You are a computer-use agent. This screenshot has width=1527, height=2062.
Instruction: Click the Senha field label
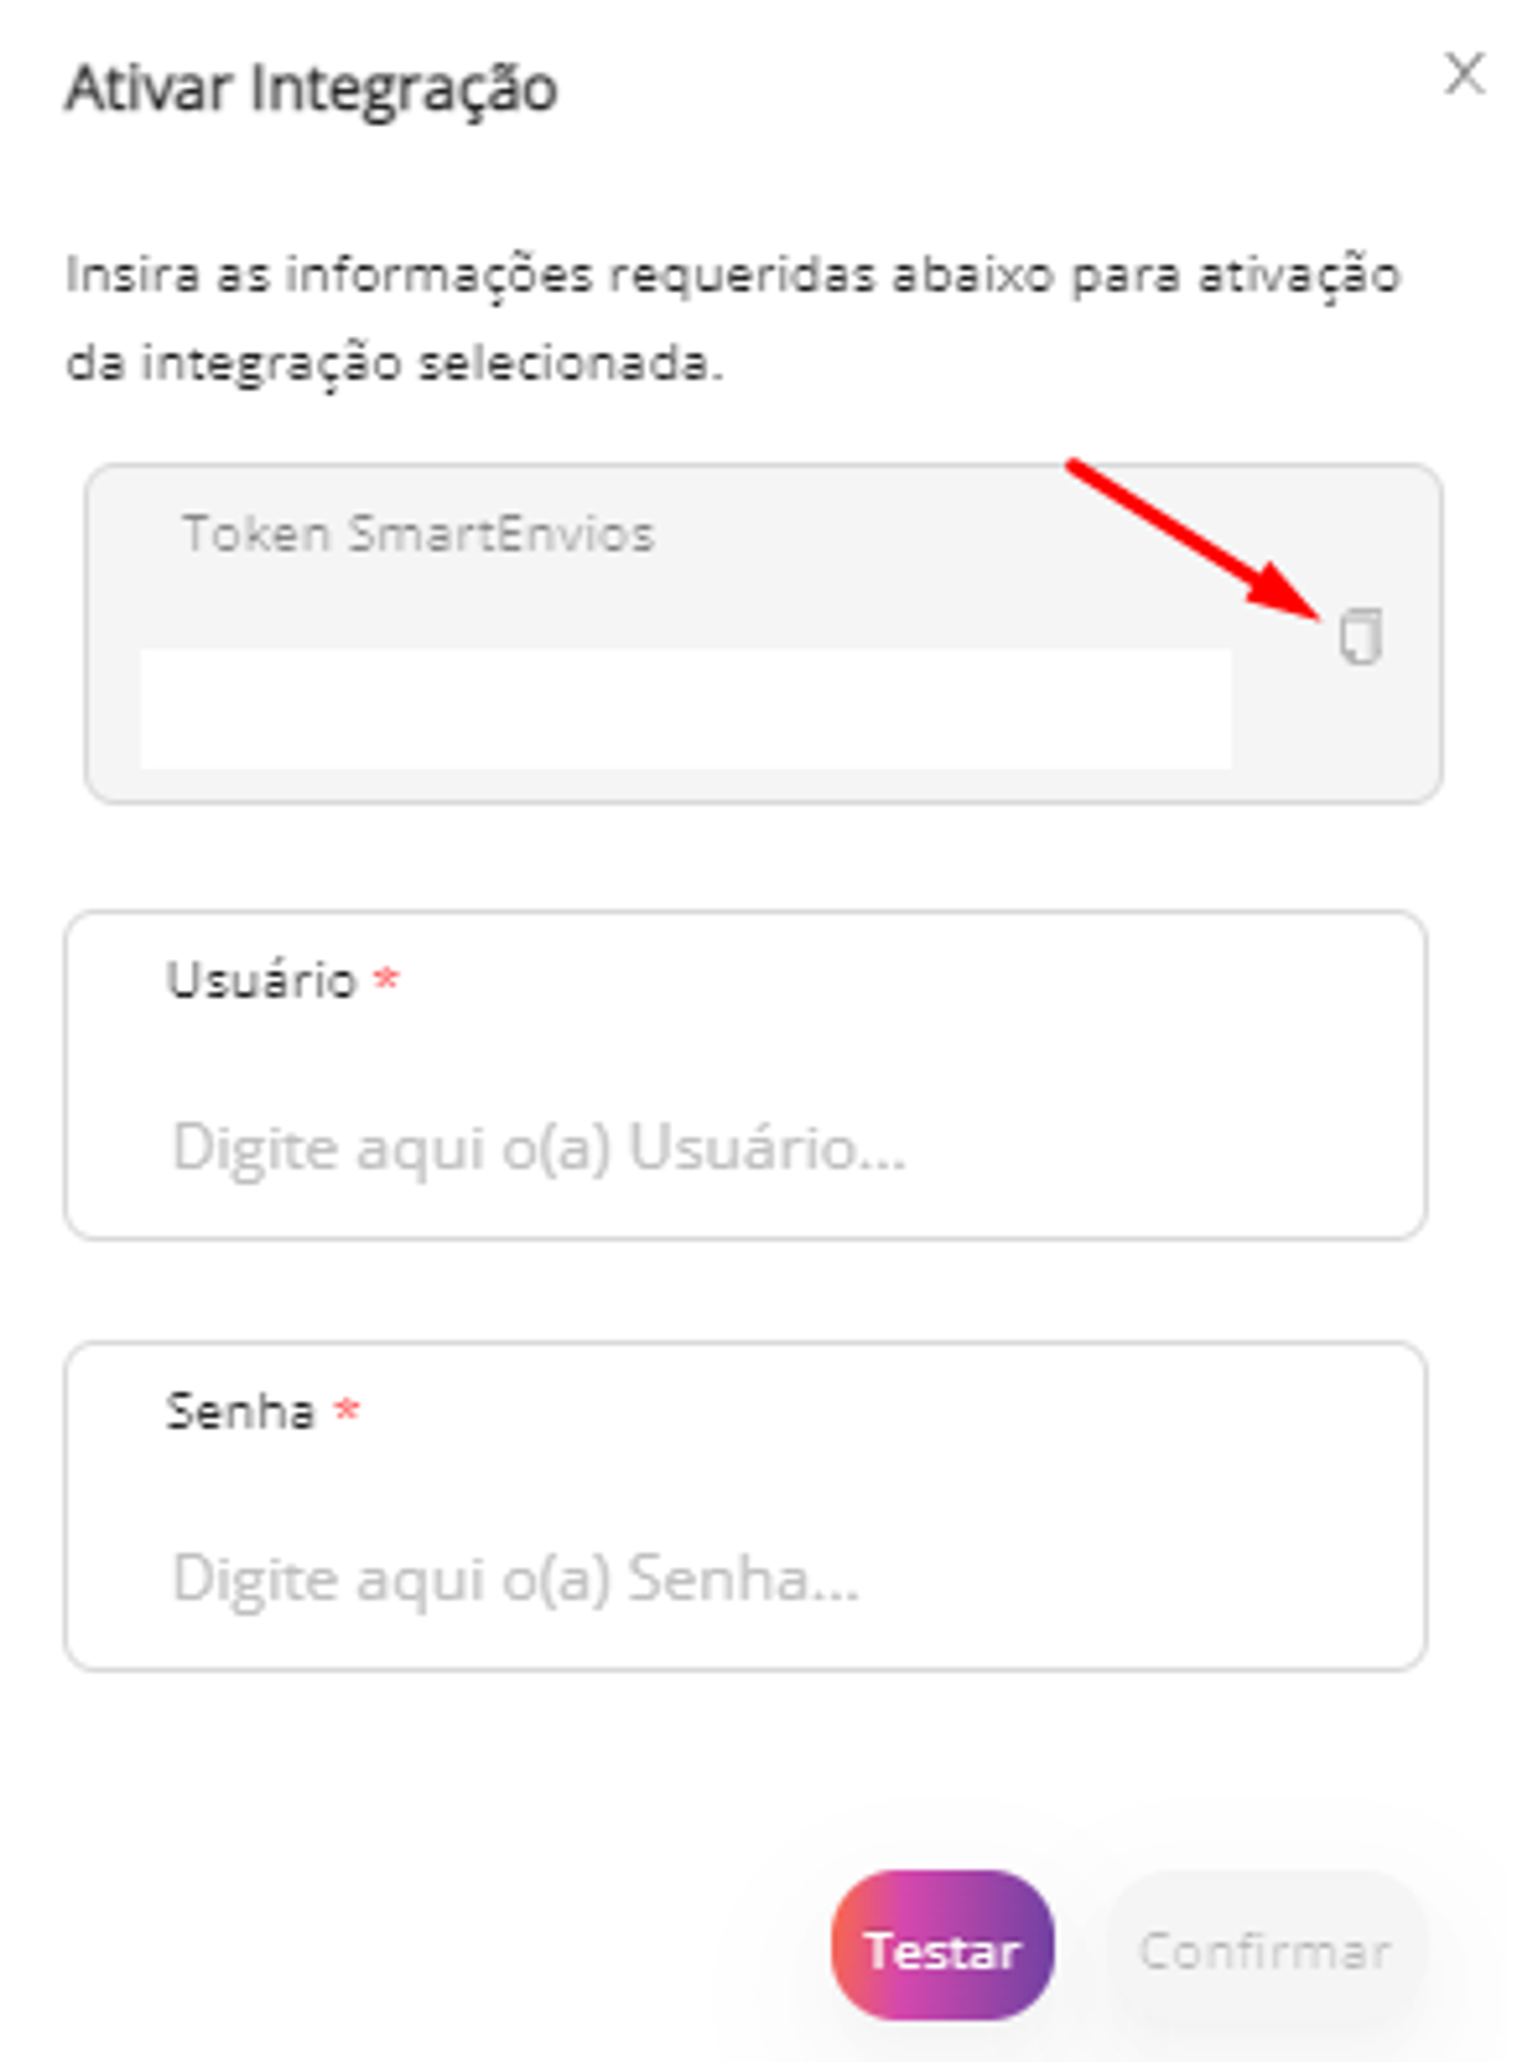tap(241, 1410)
